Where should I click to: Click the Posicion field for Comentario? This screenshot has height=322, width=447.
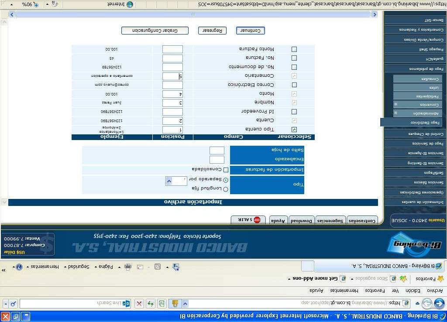click(172, 76)
